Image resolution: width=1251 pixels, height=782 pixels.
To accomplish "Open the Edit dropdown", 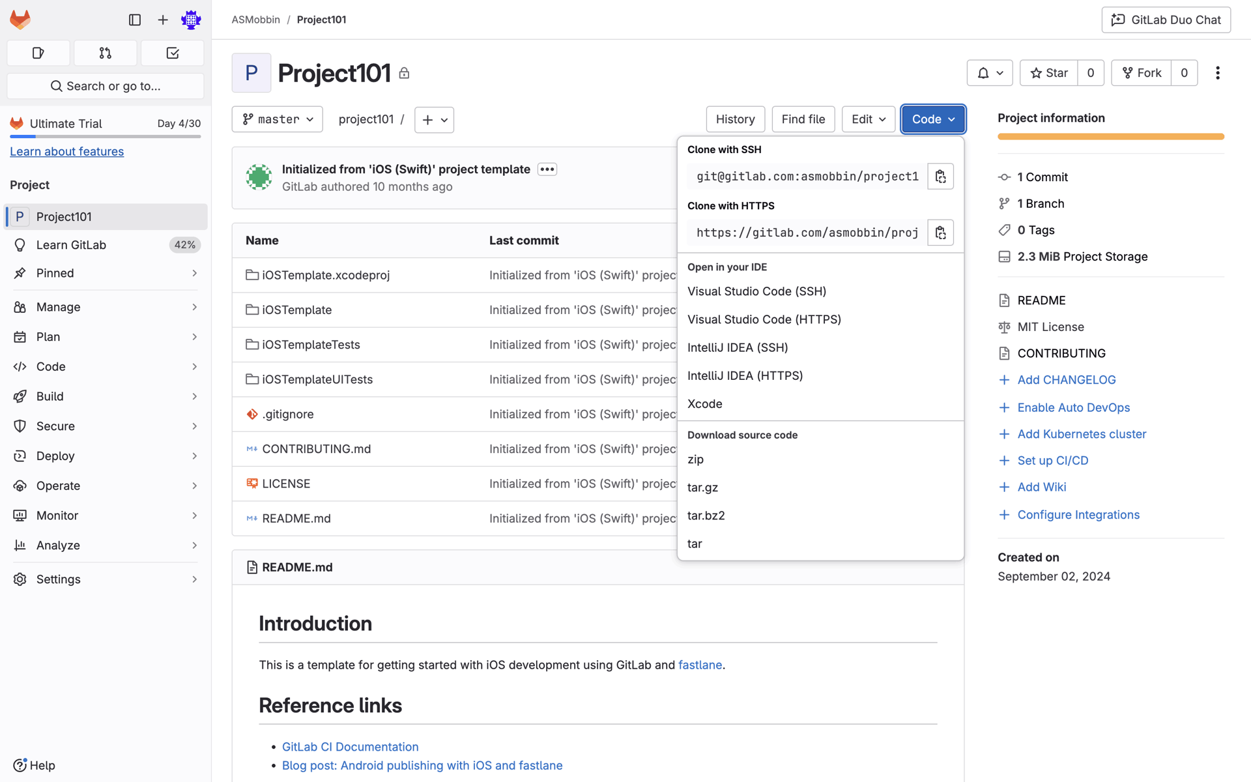I will tap(869, 119).
